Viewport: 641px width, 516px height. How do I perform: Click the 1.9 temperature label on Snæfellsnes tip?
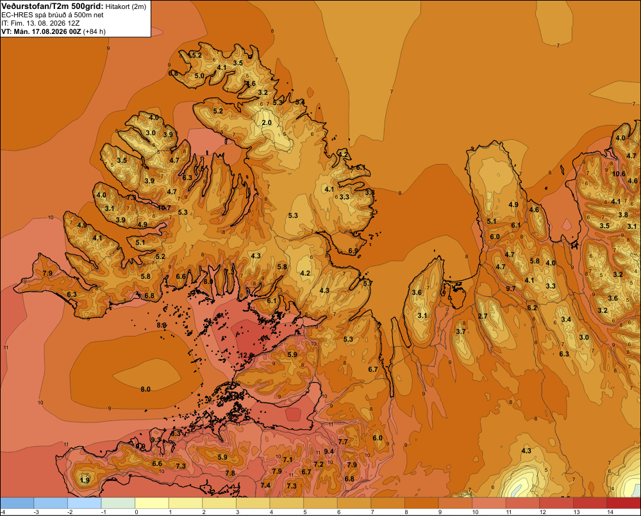85,480
